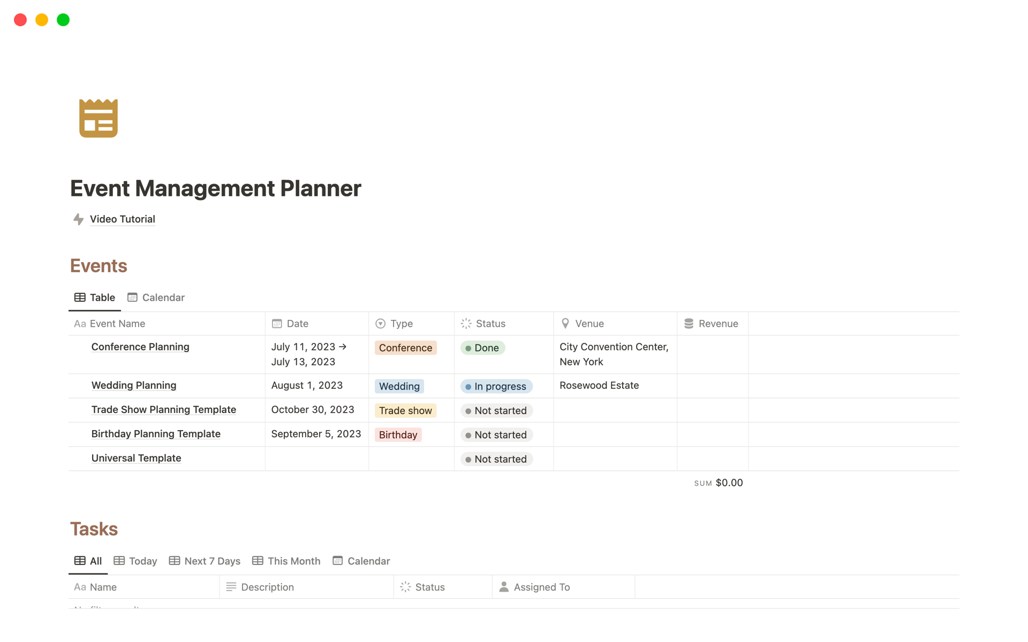The width and height of the screenshot is (1028, 642).
Task: Click the Calendar dropdown in Tasks section
Action: [x=362, y=561]
